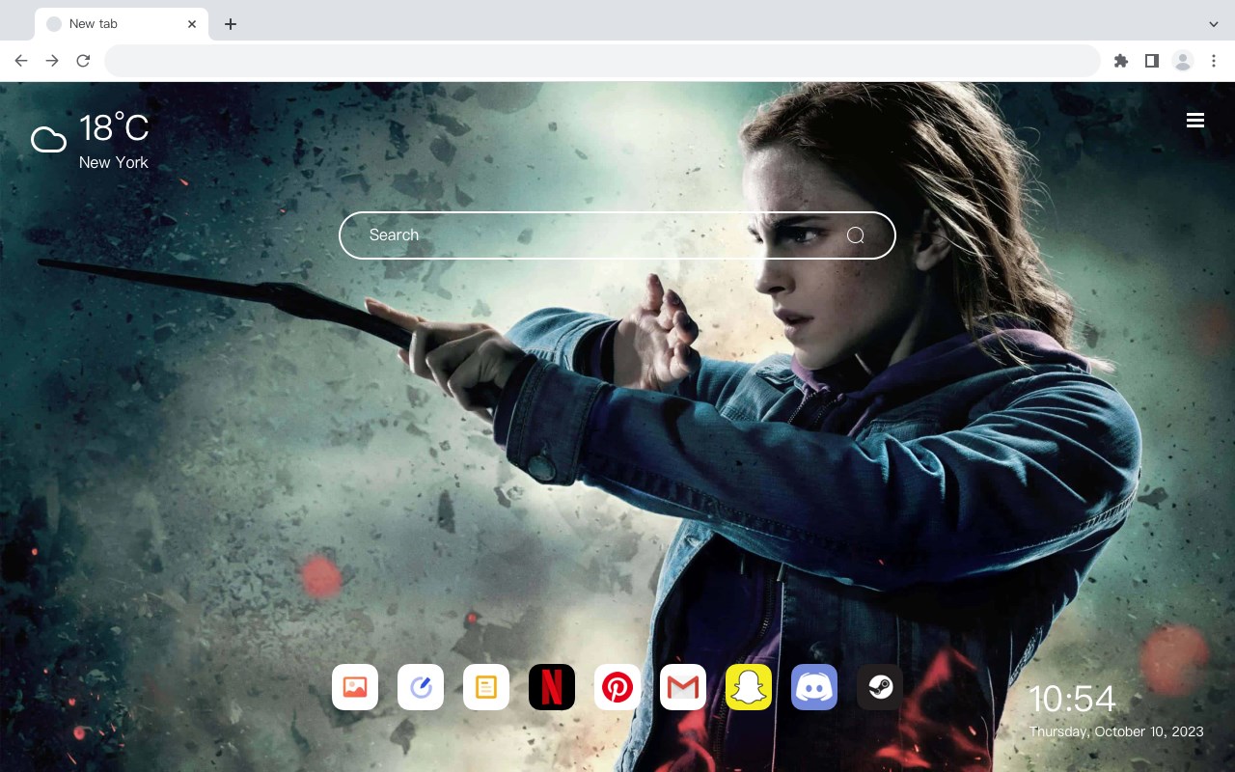Reload the current page
1235x772 pixels.
coord(83,61)
